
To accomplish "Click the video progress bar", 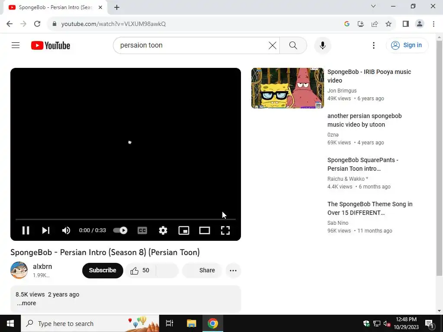I will click(125, 219).
